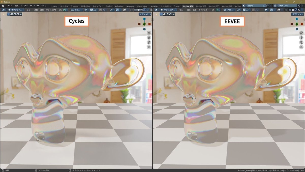Open editor type dropdown in Cycles viewport

(4, 10)
